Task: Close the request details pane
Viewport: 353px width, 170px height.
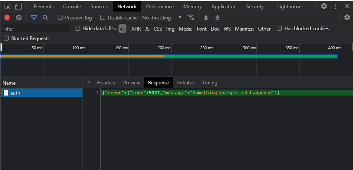Action: coord(89,82)
